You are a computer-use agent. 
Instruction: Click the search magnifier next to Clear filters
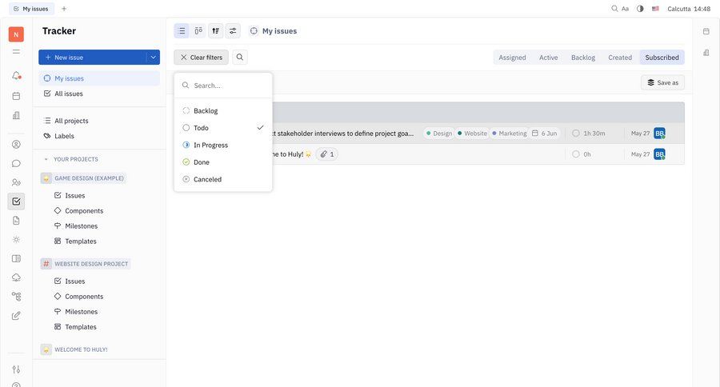point(240,58)
